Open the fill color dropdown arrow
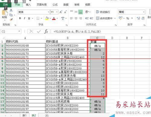This screenshot has width=151, height=117. pyautogui.click(x=50, y=18)
